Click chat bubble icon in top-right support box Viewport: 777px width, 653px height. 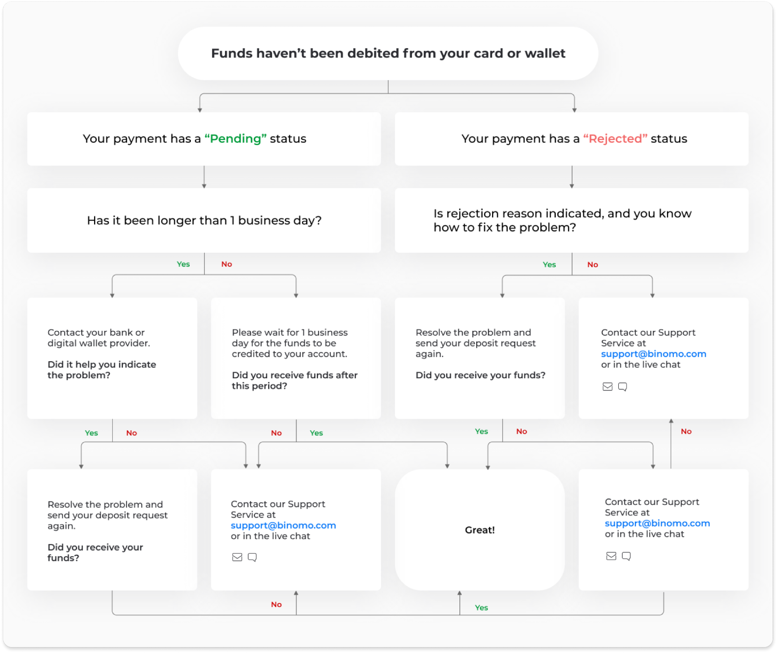(622, 386)
